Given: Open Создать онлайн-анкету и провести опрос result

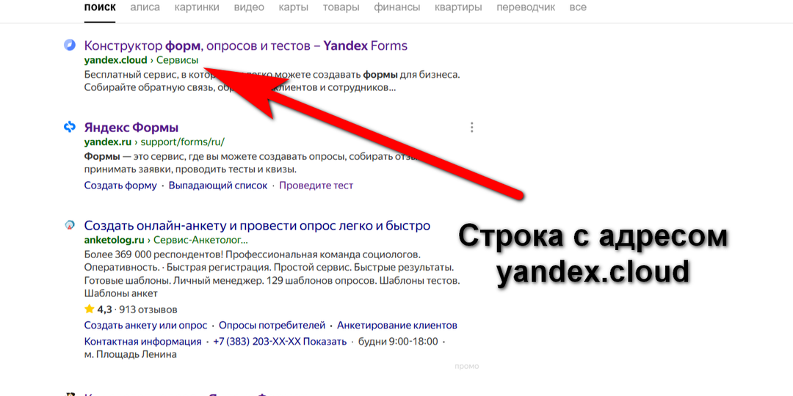Looking at the screenshot, I should click(x=257, y=225).
